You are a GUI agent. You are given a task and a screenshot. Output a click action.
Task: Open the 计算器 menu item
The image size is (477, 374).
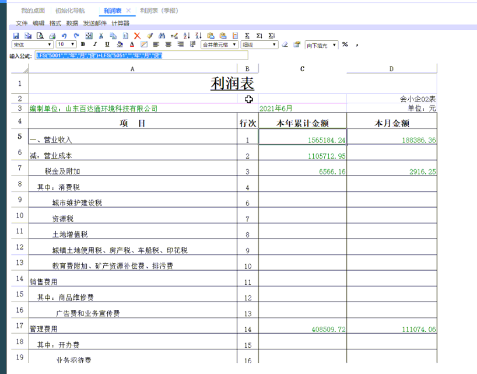click(x=121, y=23)
